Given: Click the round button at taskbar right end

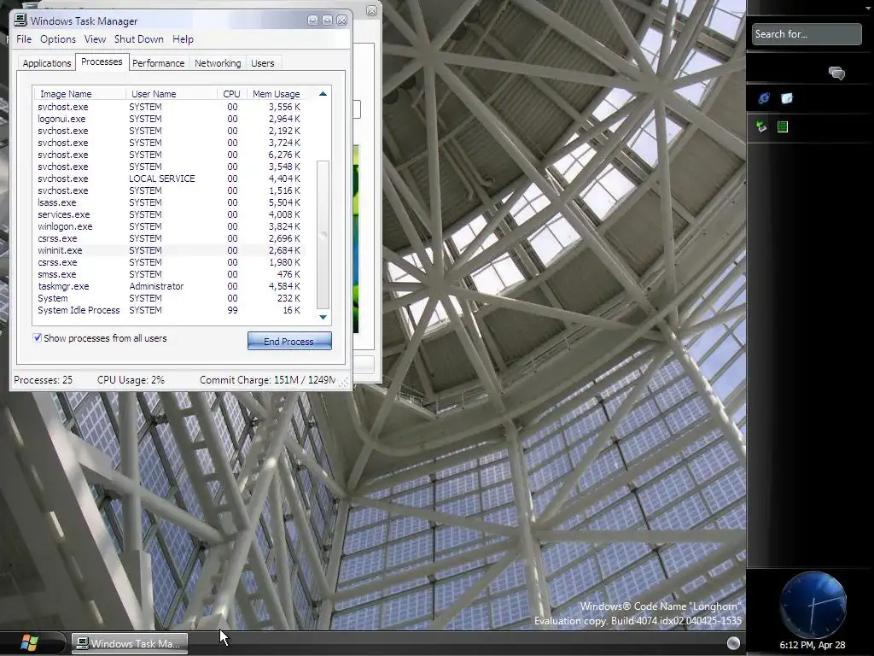Looking at the screenshot, I should (733, 643).
